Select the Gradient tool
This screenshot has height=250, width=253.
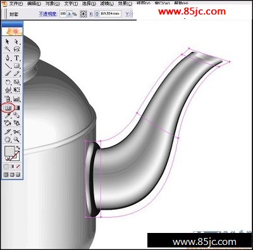pyautogui.click(x=17, y=108)
